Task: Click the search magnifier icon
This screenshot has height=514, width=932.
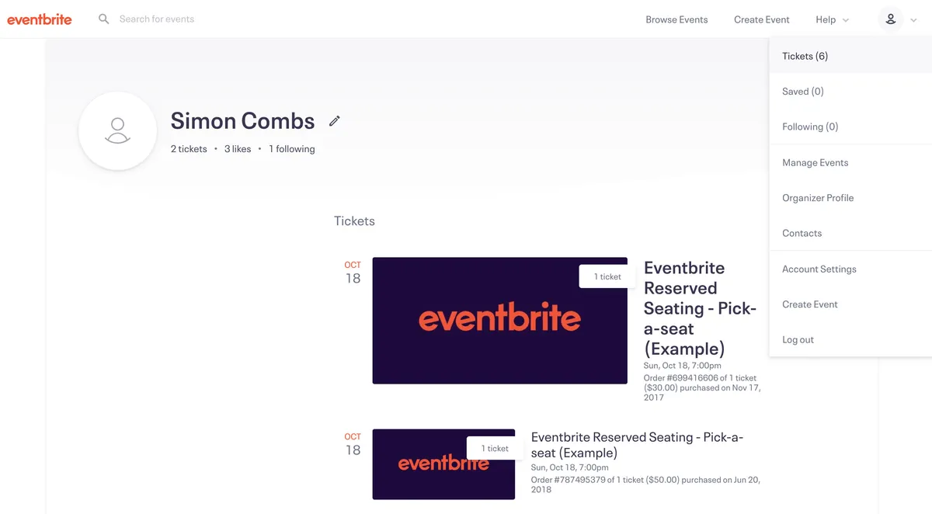Action: coord(103,19)
